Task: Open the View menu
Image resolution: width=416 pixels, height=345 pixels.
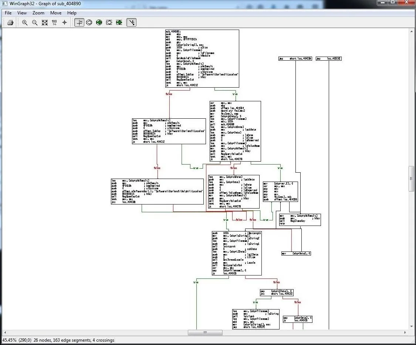Action: (22, 13)
